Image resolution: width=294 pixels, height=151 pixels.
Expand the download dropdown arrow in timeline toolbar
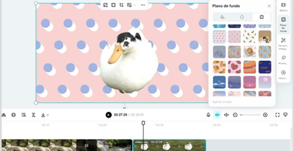click(48, 115)
